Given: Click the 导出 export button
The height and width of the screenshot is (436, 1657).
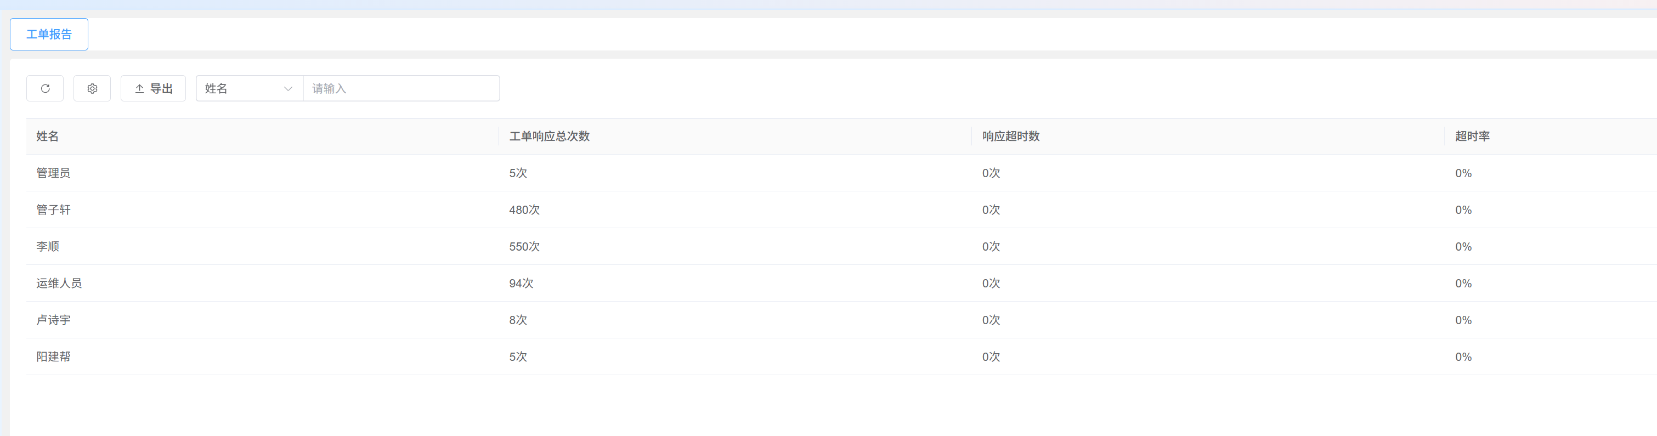Looking at the screenshot, I should [x=153, y=89].
